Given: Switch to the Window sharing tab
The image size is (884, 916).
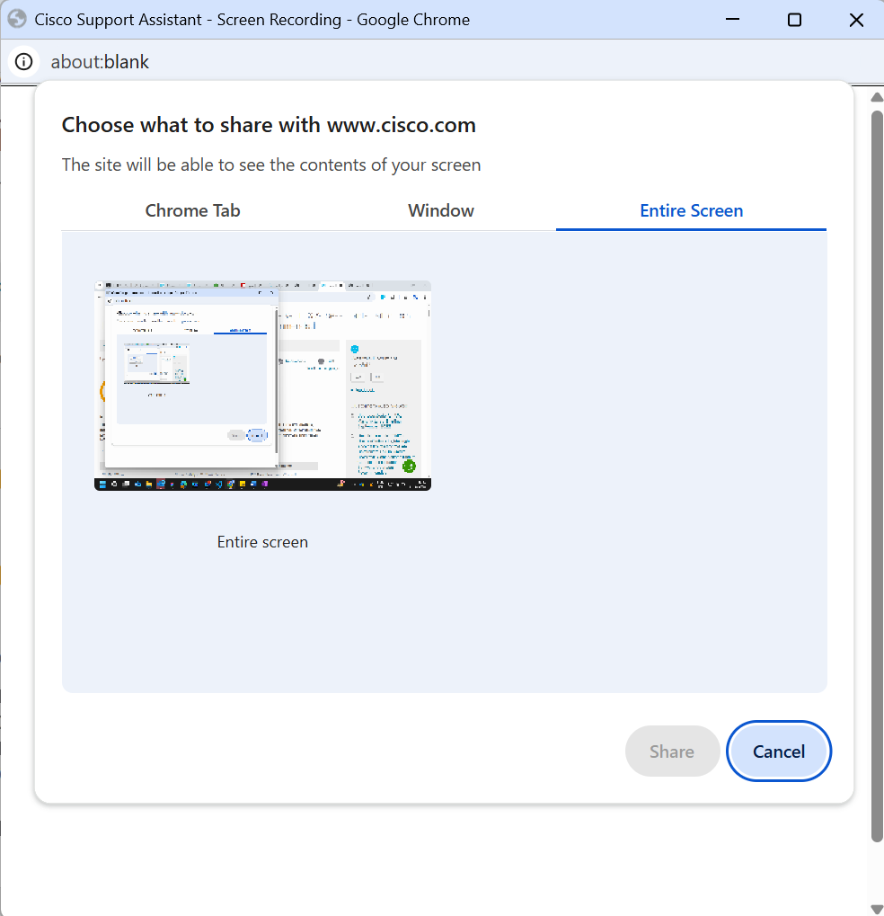Looking at the screenshot, I should click(441, 211).
